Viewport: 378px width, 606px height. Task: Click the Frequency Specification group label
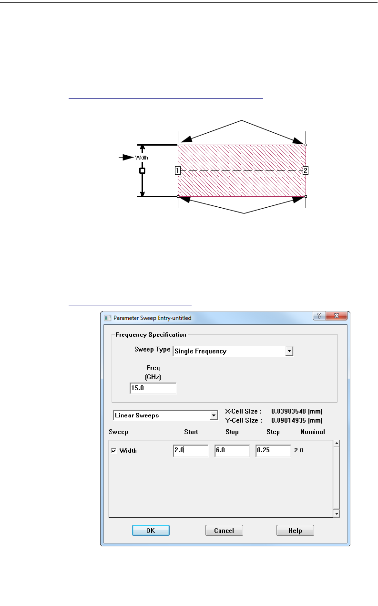(151, 335)
